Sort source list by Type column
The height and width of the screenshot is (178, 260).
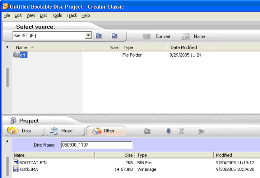click(x=143, y=48)
